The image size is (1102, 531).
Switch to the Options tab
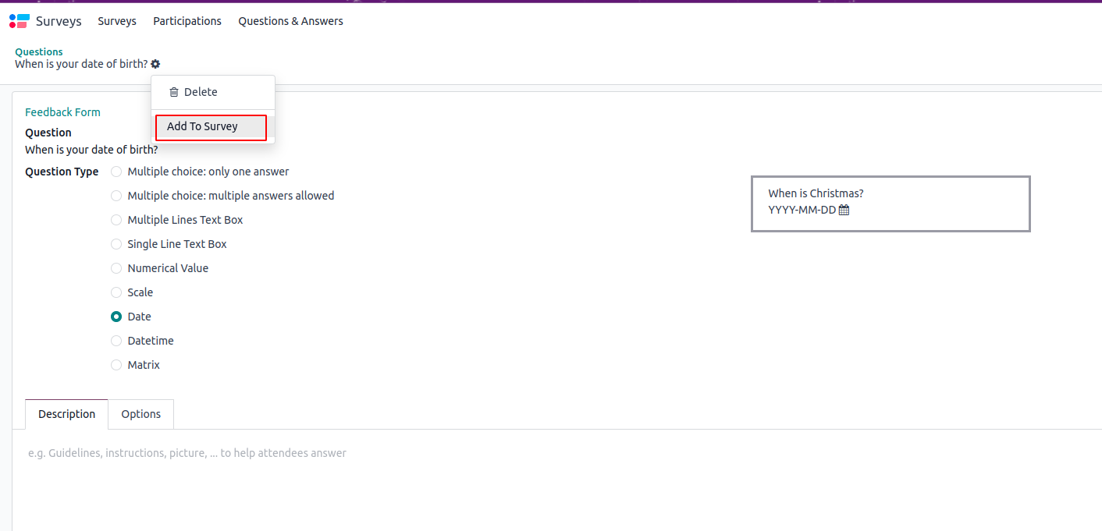tap(141, 414)
